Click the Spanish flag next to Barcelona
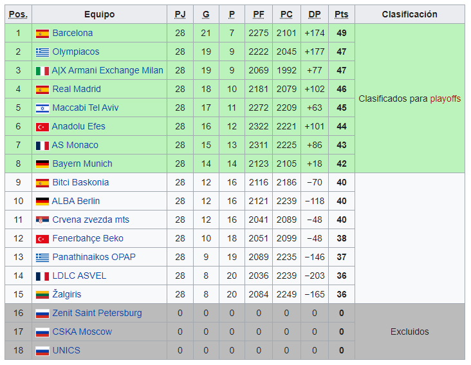This screenshot has height=365, width=471. [42, 33]
